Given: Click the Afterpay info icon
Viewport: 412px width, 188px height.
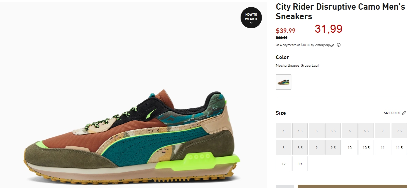Looking at the screenshot, I should pyautogui.click(x=338, y=45).
